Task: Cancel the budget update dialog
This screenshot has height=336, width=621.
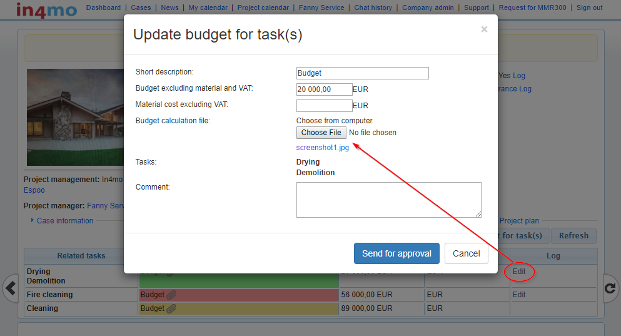Action: click(466, 253)
